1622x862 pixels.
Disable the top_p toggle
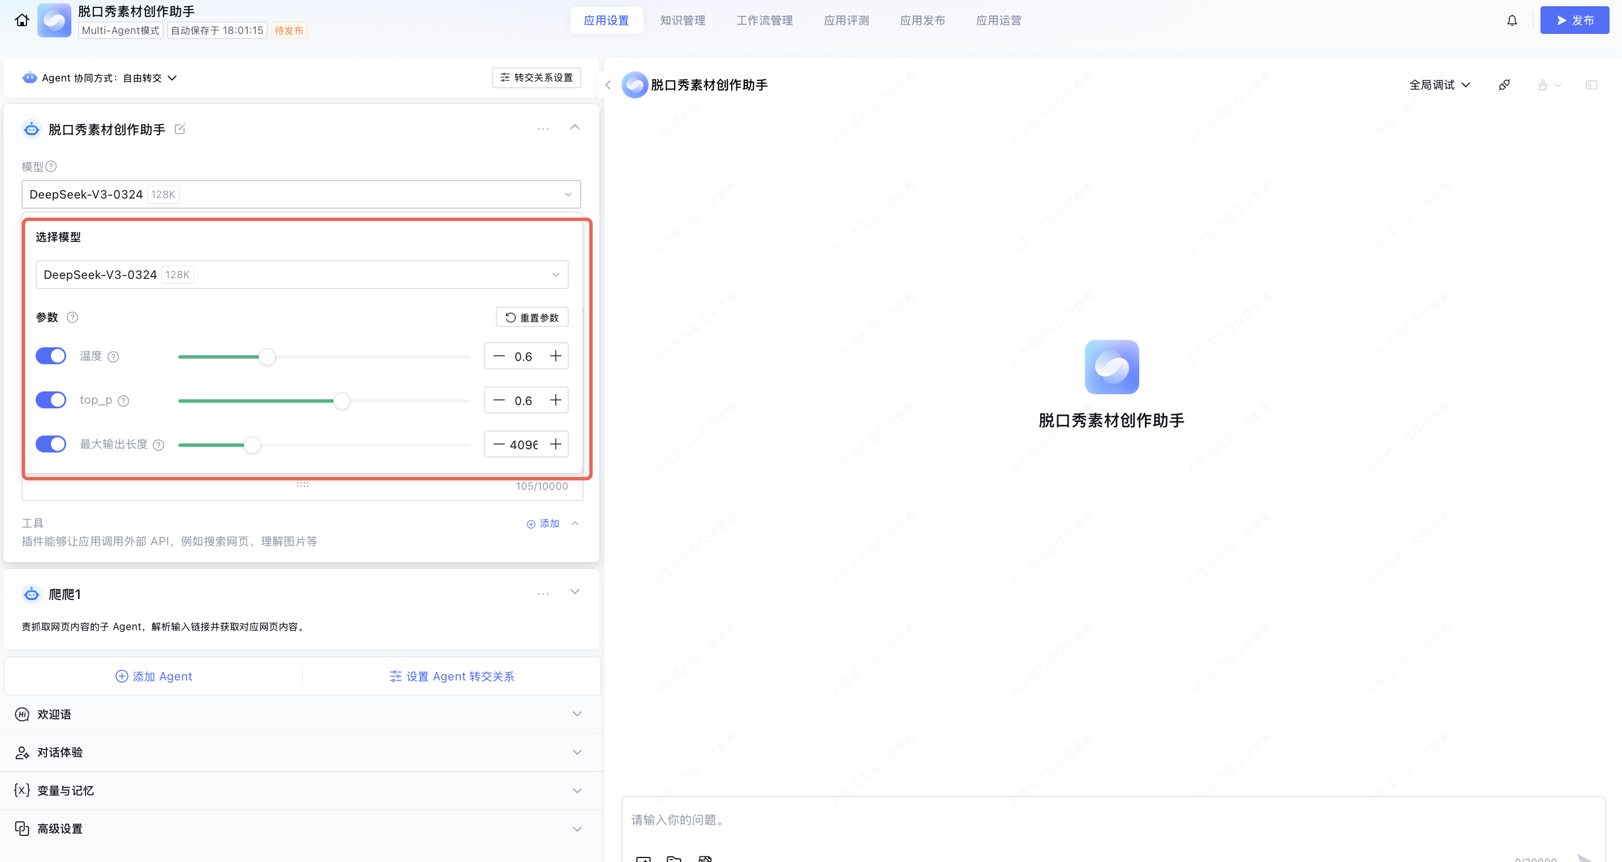[51, 400]
